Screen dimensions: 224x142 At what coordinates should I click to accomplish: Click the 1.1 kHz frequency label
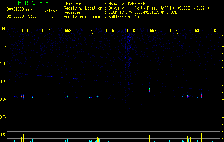coord(3,46)
